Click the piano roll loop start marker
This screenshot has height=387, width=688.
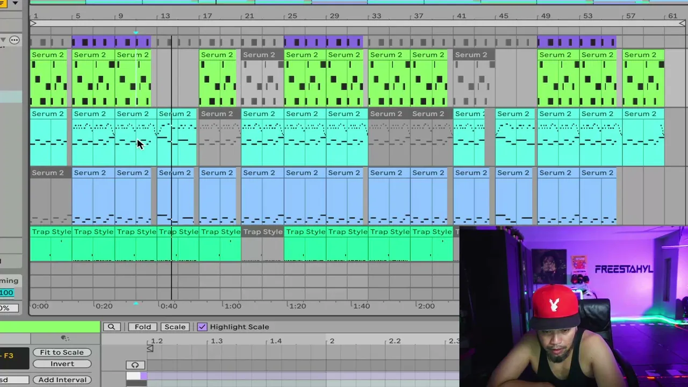point(150,349)
